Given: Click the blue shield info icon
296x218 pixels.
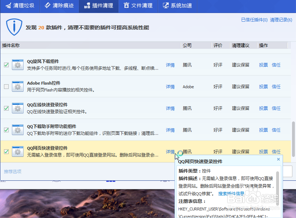Looking at the screenshot, I should pos(14,27).
